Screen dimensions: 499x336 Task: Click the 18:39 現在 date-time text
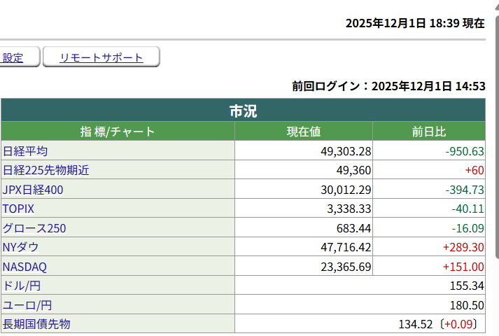pos(414,23)
